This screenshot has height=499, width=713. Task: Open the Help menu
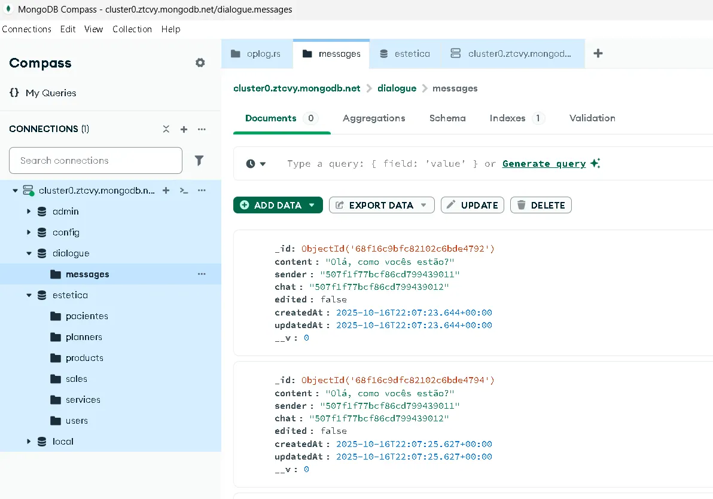pyautogui.click(x=170, y=29)
